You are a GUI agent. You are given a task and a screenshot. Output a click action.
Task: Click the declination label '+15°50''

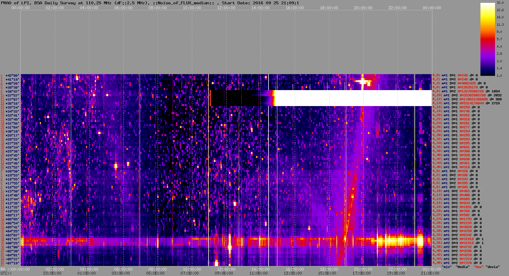(12, 191)
